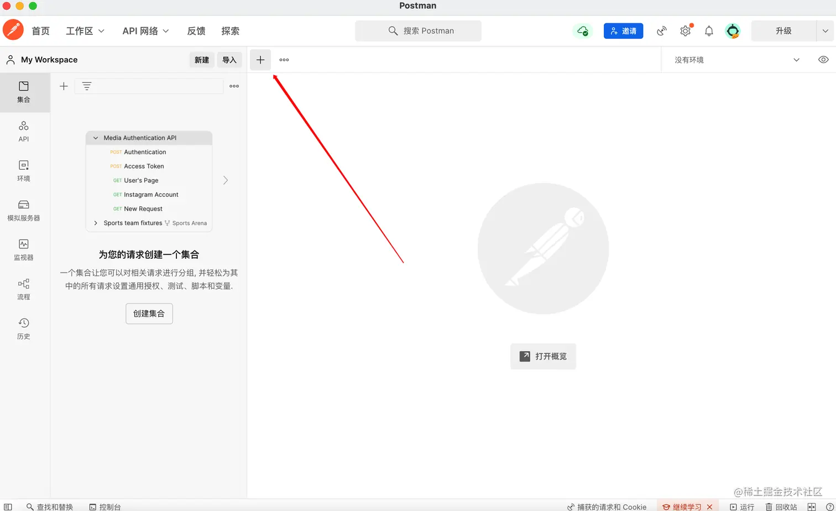
Task: Click the 导入 import button
Action: [x=229, y=60]
